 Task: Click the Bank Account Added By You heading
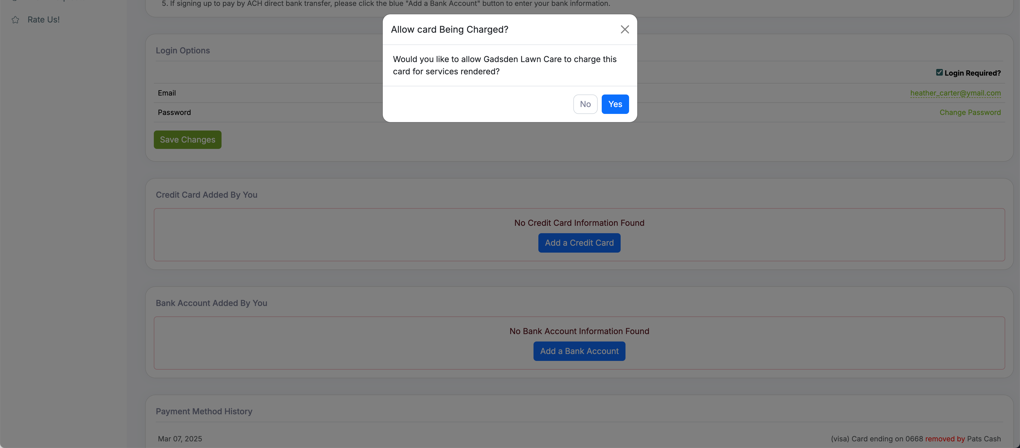(211, 303)
